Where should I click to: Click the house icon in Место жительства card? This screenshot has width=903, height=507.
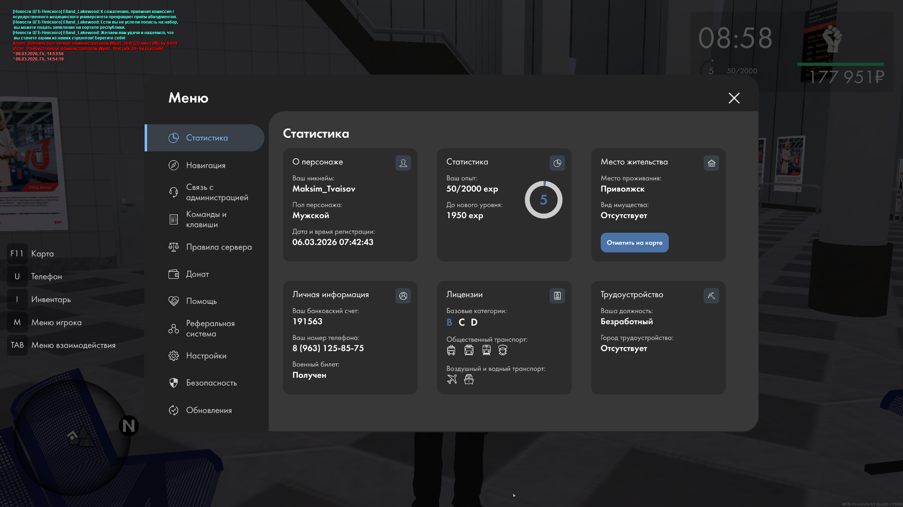[711, 163]
